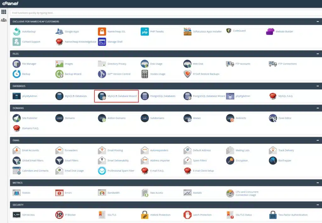This screenshot has height=223, width=322.
Task: Click the Git Version Control icon
Action: point(102,74)
